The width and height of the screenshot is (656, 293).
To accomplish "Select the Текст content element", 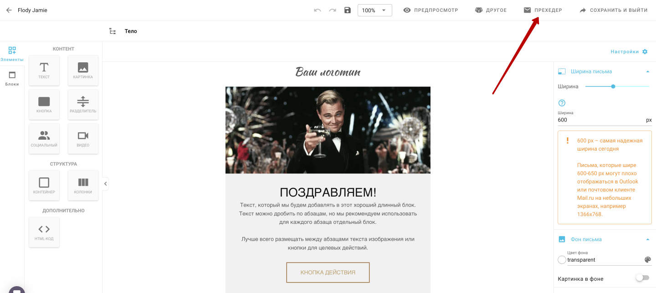I will (44, 71).
